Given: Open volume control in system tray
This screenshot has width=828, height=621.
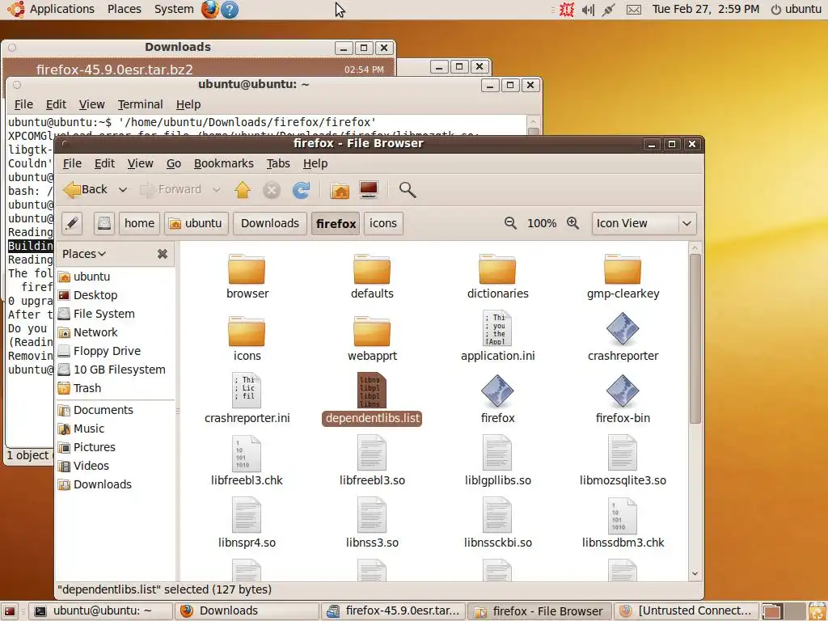Looking at the screenshot, I should point(588,10).
